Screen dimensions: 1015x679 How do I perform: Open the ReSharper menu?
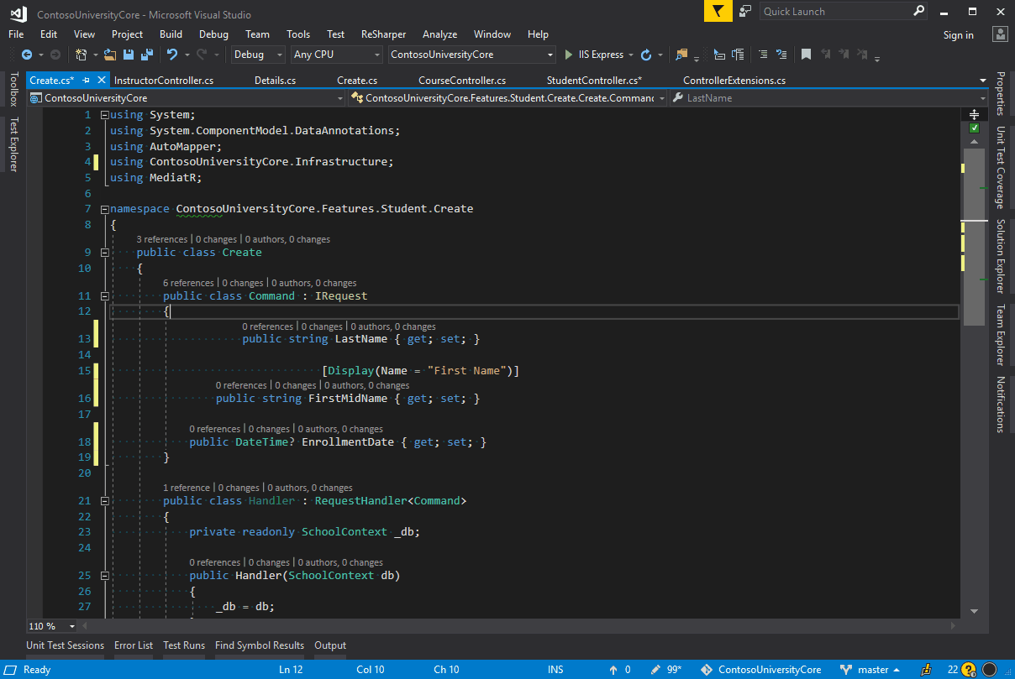[x=383, y=34]
